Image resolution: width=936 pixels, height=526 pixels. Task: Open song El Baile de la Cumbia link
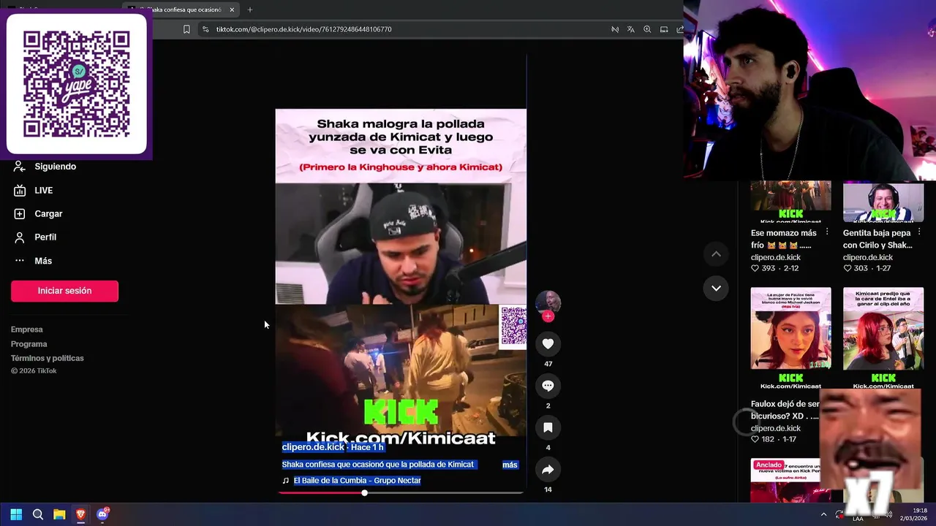pyautogui.click(x=358, y=481)
